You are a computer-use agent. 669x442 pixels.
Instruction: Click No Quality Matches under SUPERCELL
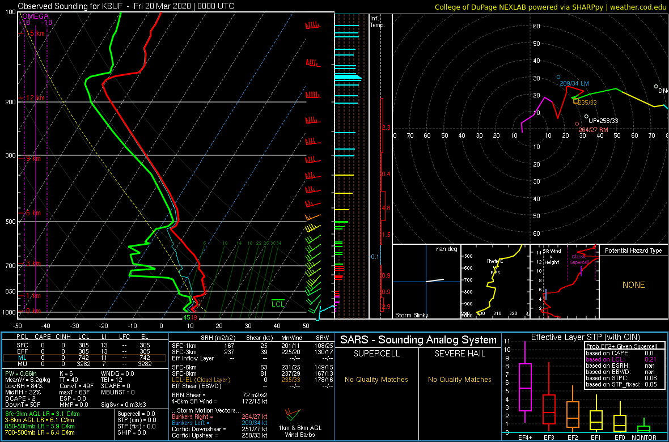tap(376, 380)
